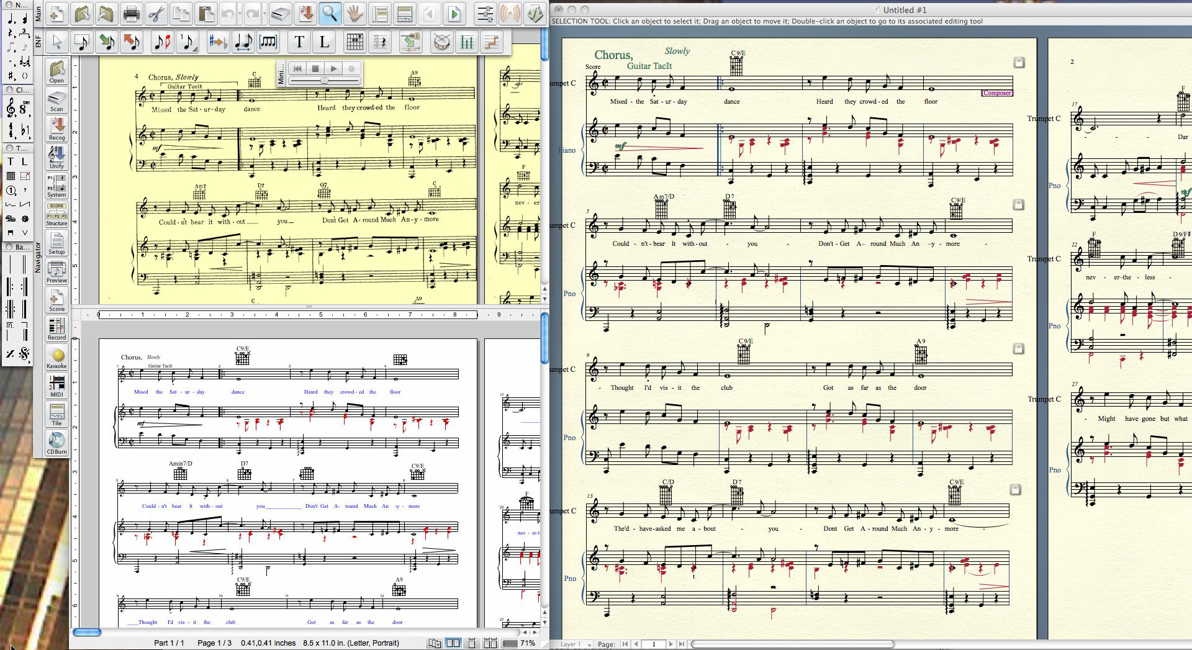Image resolution: width=1192 pixels, height=650 pixels.
Task: Click the sharp-to-flat accidental tool
Action: click(218, 42)
